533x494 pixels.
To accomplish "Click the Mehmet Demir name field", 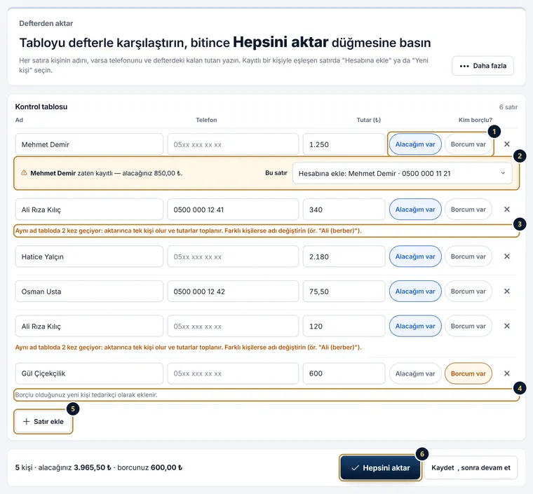I will [89, 144].
